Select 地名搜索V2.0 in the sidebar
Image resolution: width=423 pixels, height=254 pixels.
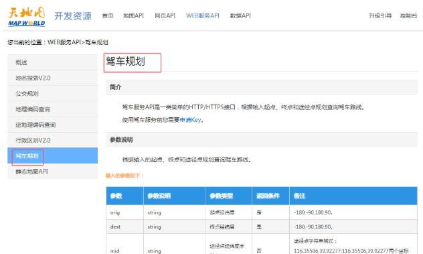(53, 78)
